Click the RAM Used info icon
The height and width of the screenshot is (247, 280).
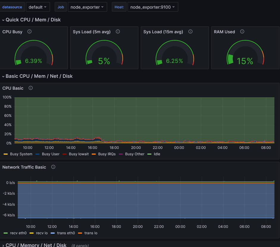pyautogui.click(x=242, y=32)
